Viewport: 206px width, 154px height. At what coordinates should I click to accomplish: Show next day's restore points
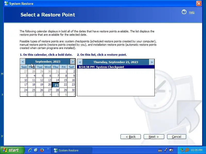[x=152, y=62]
